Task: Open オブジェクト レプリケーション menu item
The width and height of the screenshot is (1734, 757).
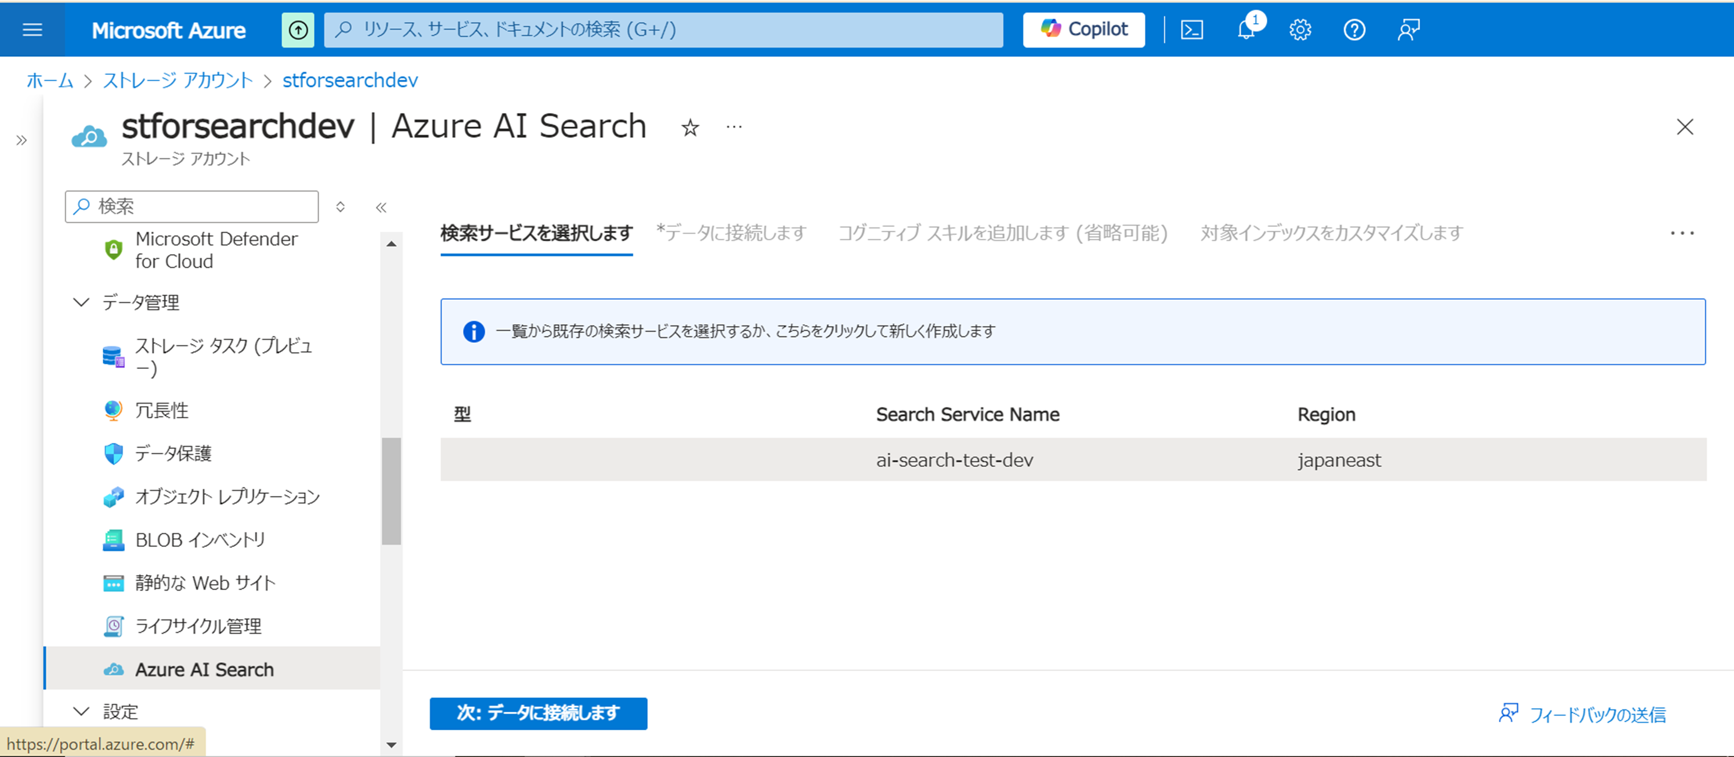Action: [x=227, y=496]
